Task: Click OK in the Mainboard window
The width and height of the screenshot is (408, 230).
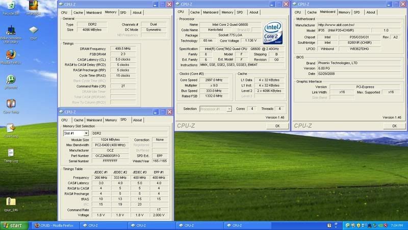Action: click(x=394, y=126)
